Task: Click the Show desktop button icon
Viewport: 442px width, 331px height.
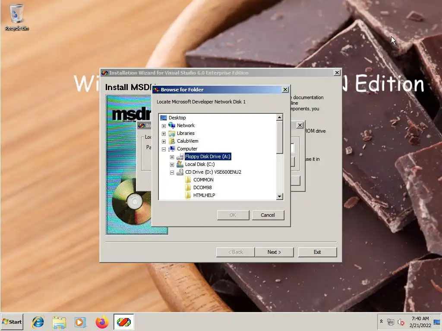Action: pyautogui.click(x=437, y=322)
